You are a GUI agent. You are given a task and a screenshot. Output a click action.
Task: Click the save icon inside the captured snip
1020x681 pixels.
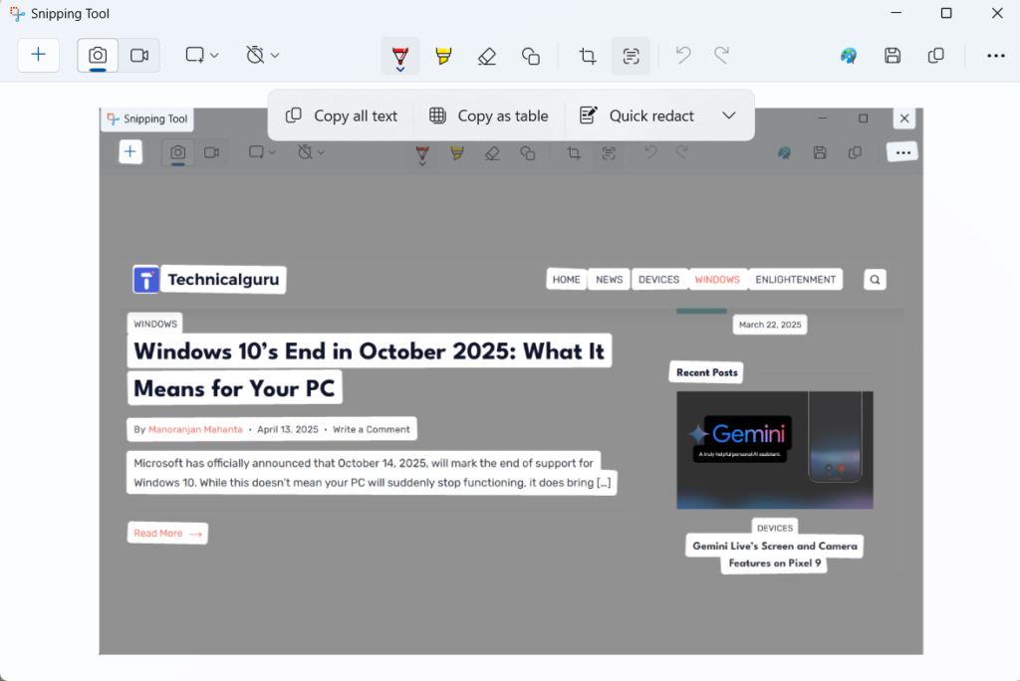[820, 153]
